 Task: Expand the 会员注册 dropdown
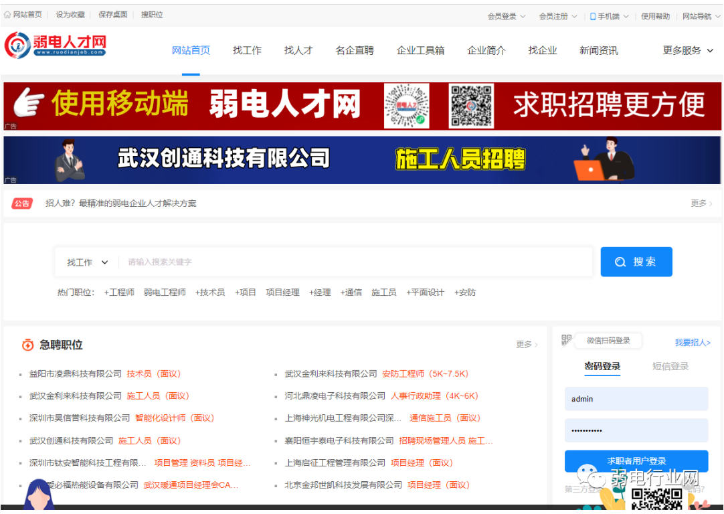tap(558, 16)
